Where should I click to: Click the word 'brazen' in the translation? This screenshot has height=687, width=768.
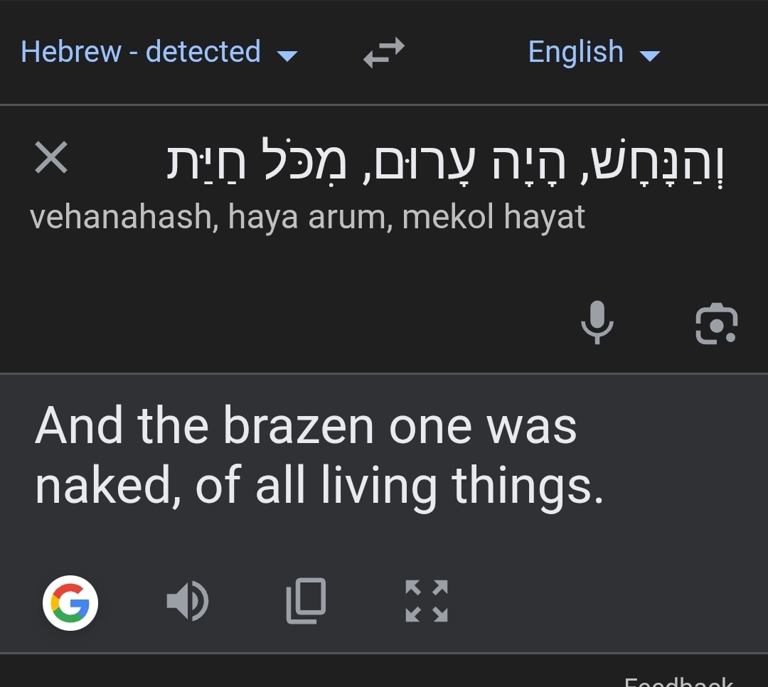(298, 427)
